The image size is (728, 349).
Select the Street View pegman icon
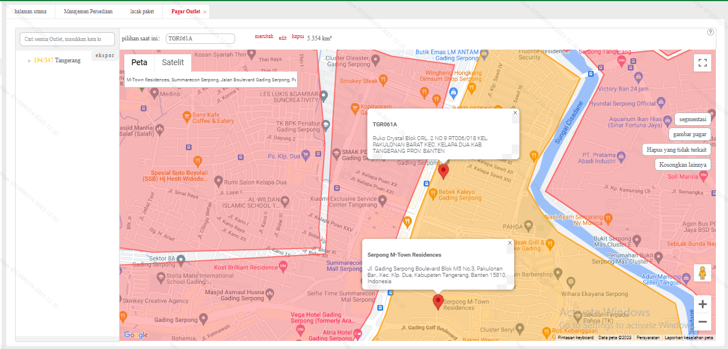click(x=703, y=273)
